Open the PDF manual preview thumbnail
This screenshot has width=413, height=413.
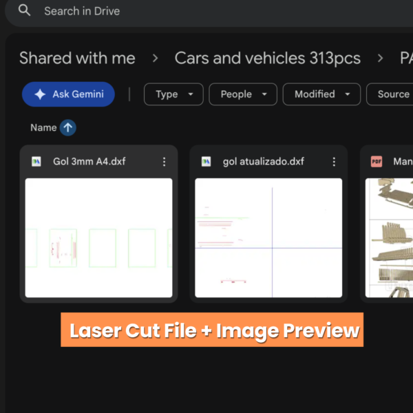click(x=389, y=238)
